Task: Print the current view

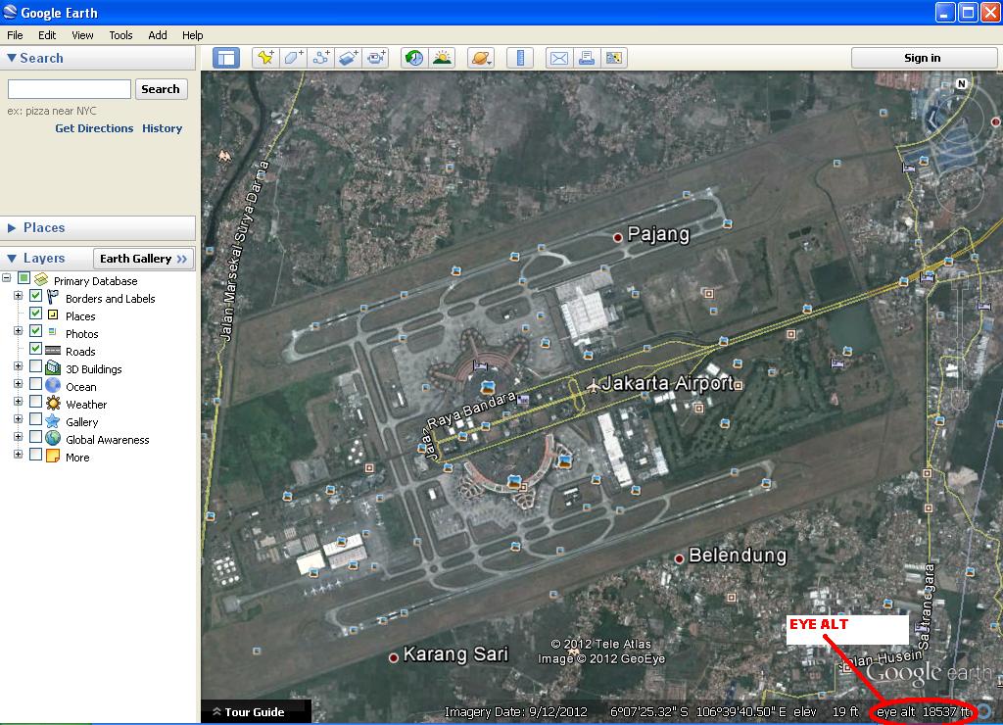Action: 587,58
